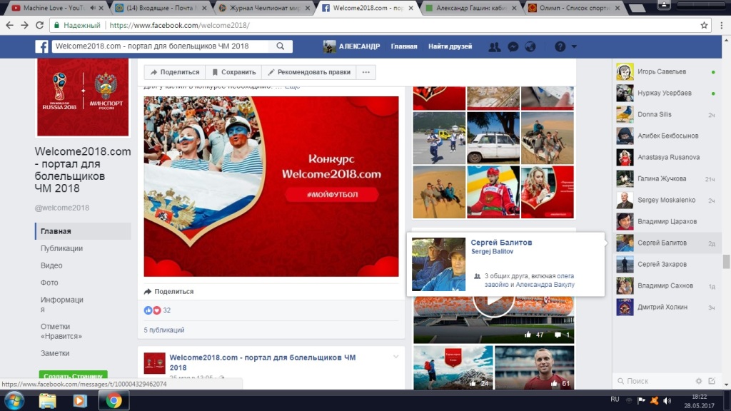Click new message compose icon in chat
This screenshot has width=731, height=411.
click(712, 381)
